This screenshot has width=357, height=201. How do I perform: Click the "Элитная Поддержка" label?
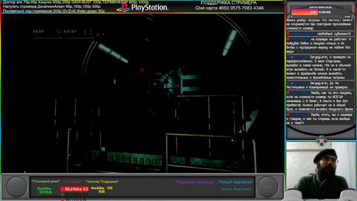click(102, 181)
